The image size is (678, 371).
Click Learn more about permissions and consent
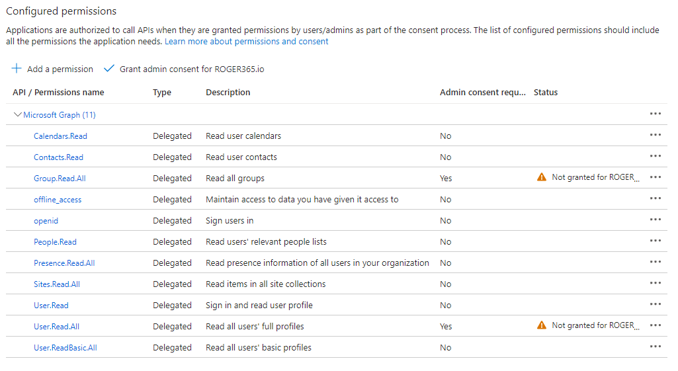tap(246, 41)
